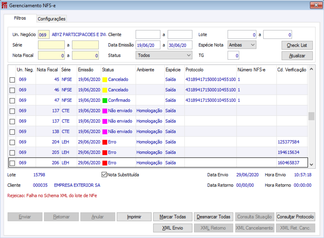Tick checkbox for Nota Fiscal 205 row
The image size is (324, 238).
[13, 152]
